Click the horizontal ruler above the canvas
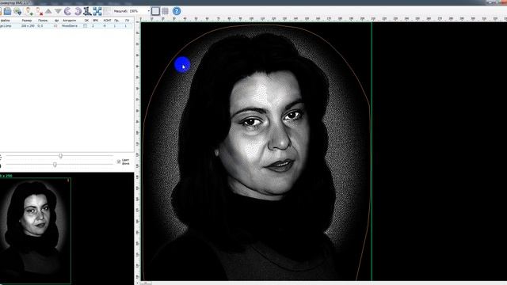 323,19
